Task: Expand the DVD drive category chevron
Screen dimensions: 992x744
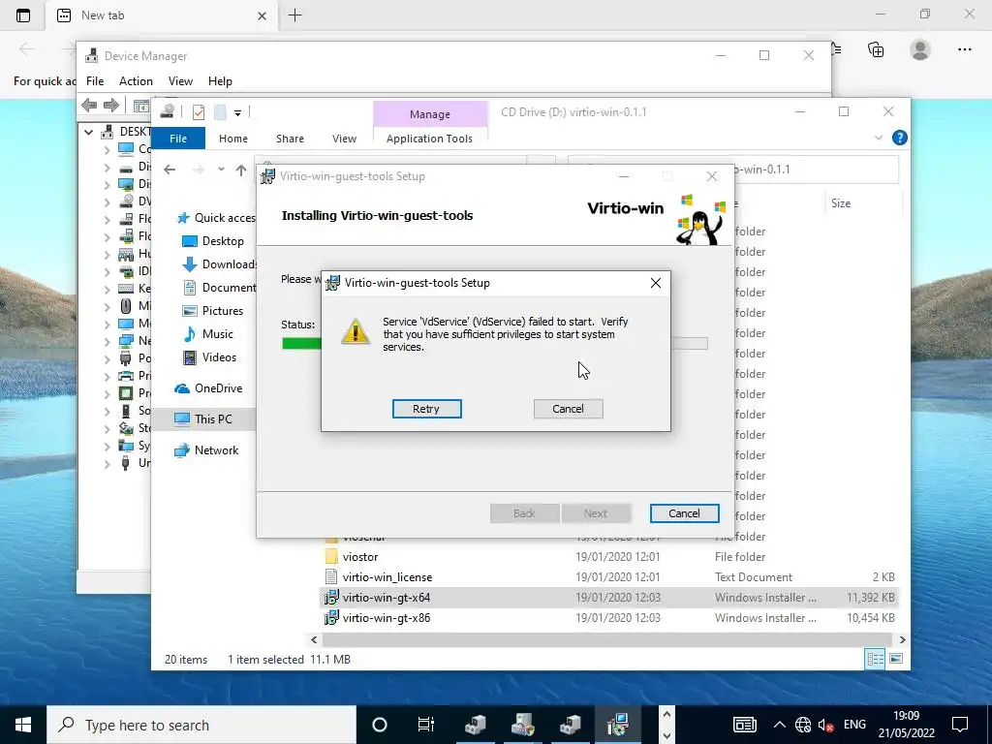Action: [107, 201]
